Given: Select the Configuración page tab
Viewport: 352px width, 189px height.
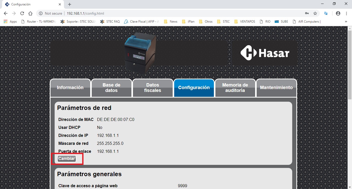Looking at the screenshot, I should tap(194, 88).
